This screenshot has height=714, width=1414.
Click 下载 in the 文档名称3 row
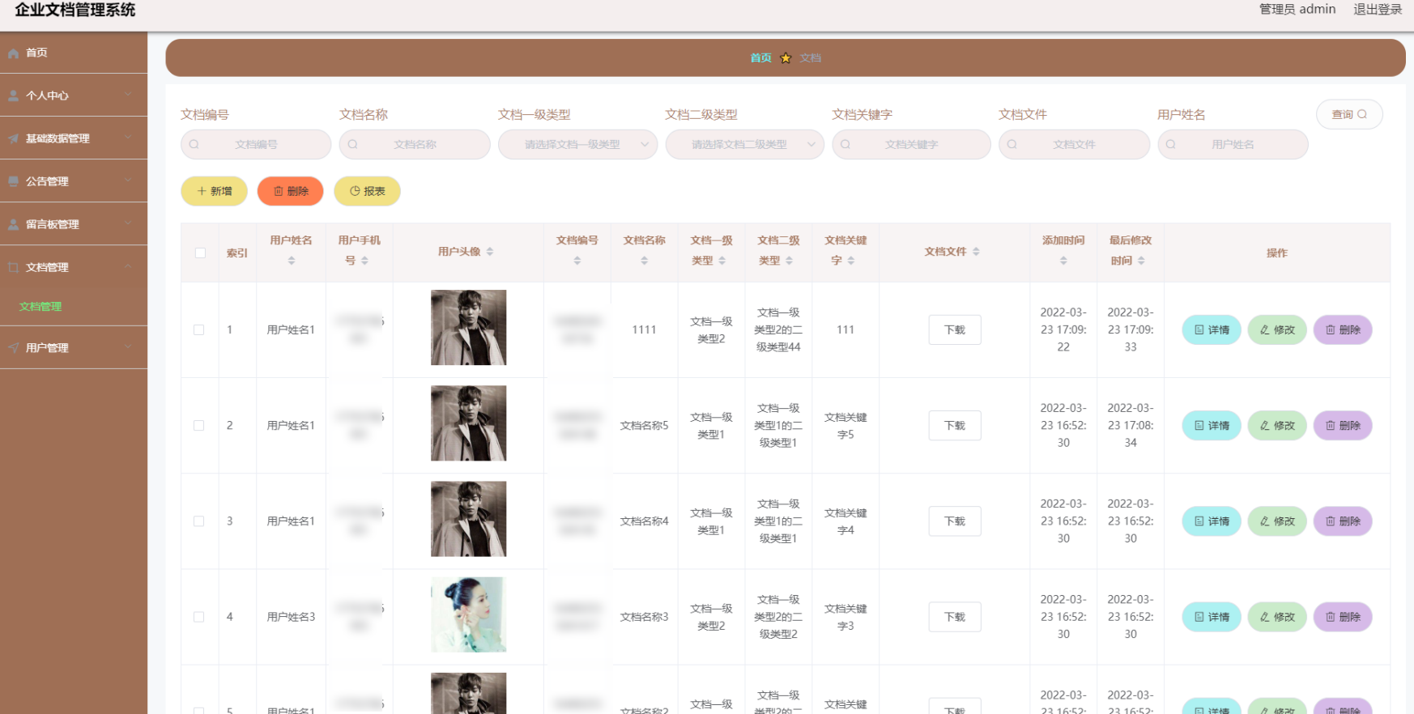pos(955,617)
